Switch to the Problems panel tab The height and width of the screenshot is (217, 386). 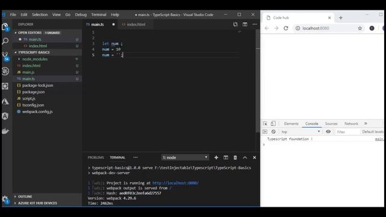click(x=96, y=157)
